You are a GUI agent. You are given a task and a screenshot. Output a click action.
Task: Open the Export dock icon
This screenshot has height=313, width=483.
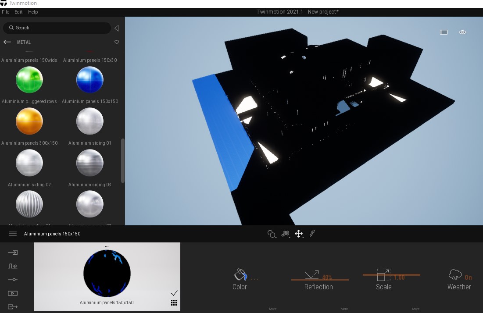point(13,307)
